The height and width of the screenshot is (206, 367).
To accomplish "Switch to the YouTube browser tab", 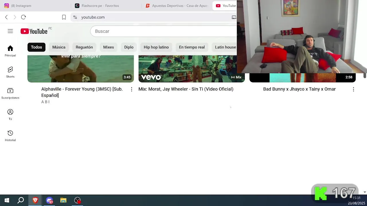I will tap(225, 6).
